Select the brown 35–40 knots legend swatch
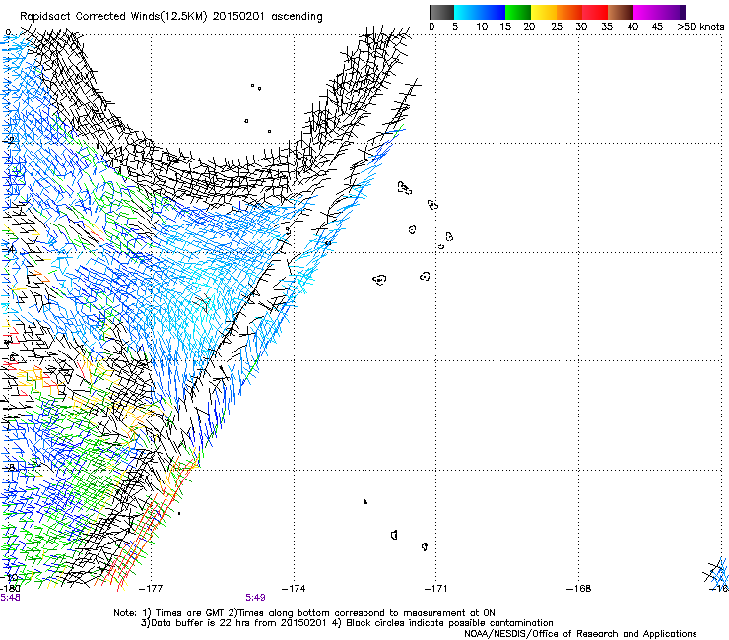 point(621,12)
